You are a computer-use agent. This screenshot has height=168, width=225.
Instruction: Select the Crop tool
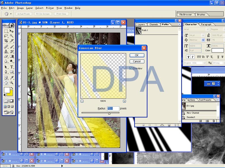pyautogui.click(x=6, y=41)
